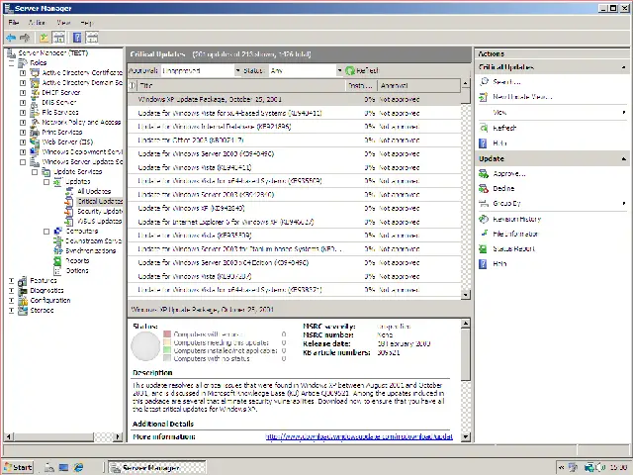
Task: Expand the DNS Server node
Action: (23, 103)
